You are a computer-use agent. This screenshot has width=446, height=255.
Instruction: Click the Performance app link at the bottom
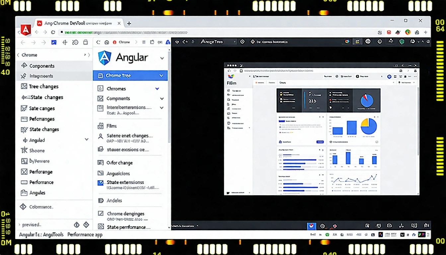point(85,235)
